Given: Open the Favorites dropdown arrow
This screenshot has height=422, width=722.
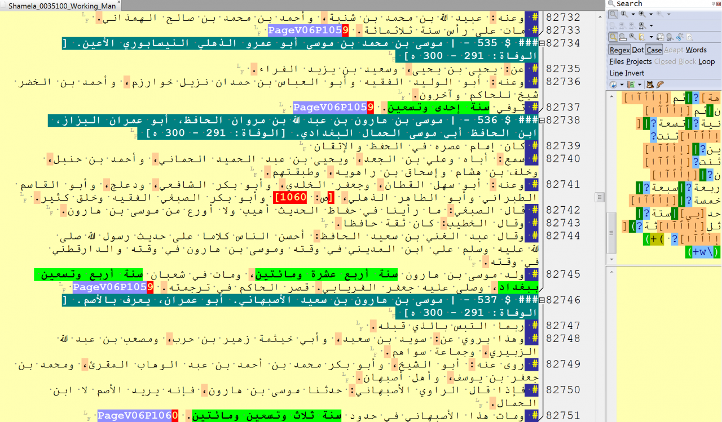Looking at the screenshot, I should [640, 85].
